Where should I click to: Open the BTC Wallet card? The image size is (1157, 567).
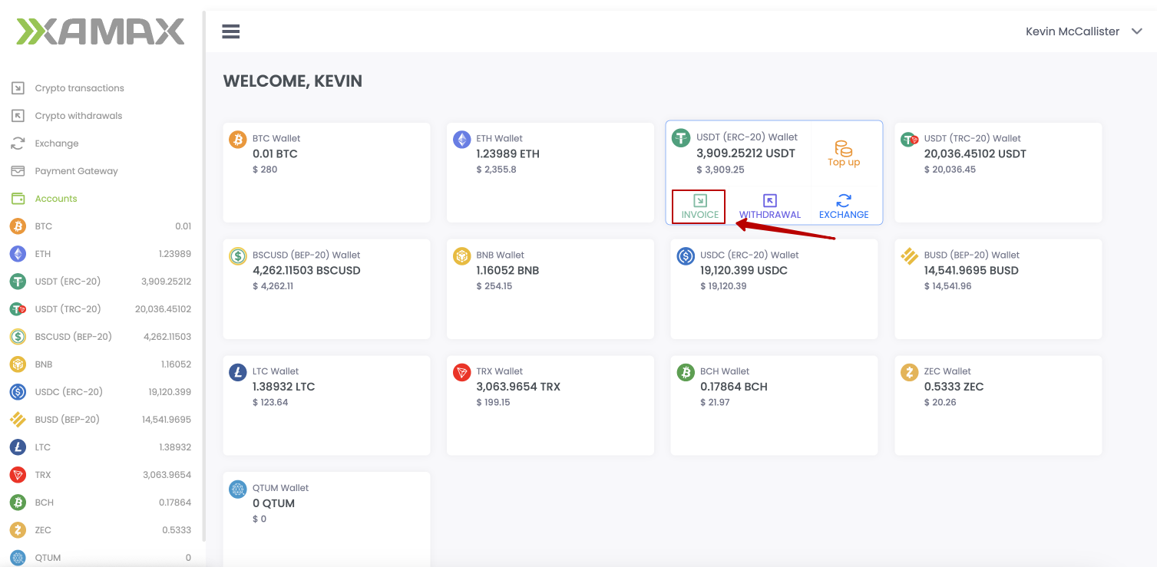[326, 173]
